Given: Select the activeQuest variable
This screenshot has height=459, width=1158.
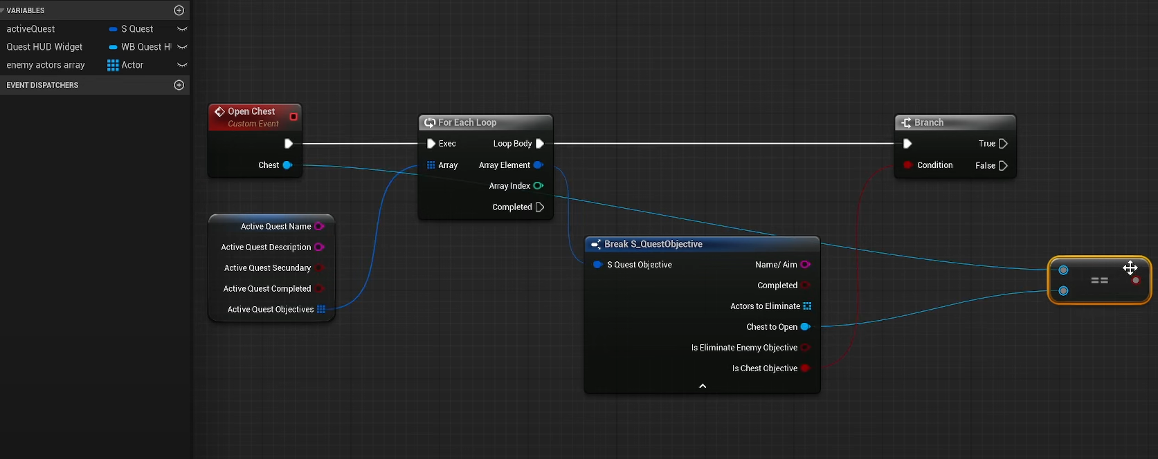Looking at the screenshot, I should tap(31, 29).
